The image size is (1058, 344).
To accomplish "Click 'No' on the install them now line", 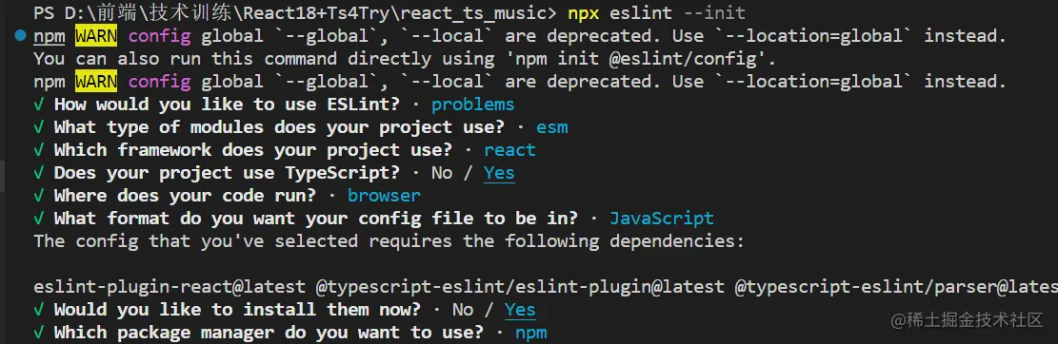I will click(462, 311).
